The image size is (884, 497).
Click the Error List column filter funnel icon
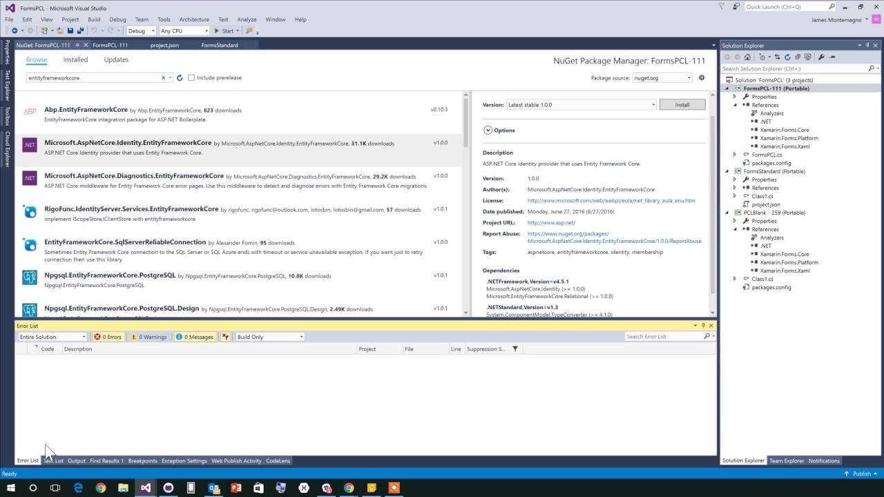515,349
